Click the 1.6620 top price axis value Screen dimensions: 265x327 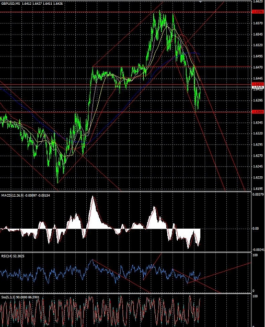coord(258,2)
